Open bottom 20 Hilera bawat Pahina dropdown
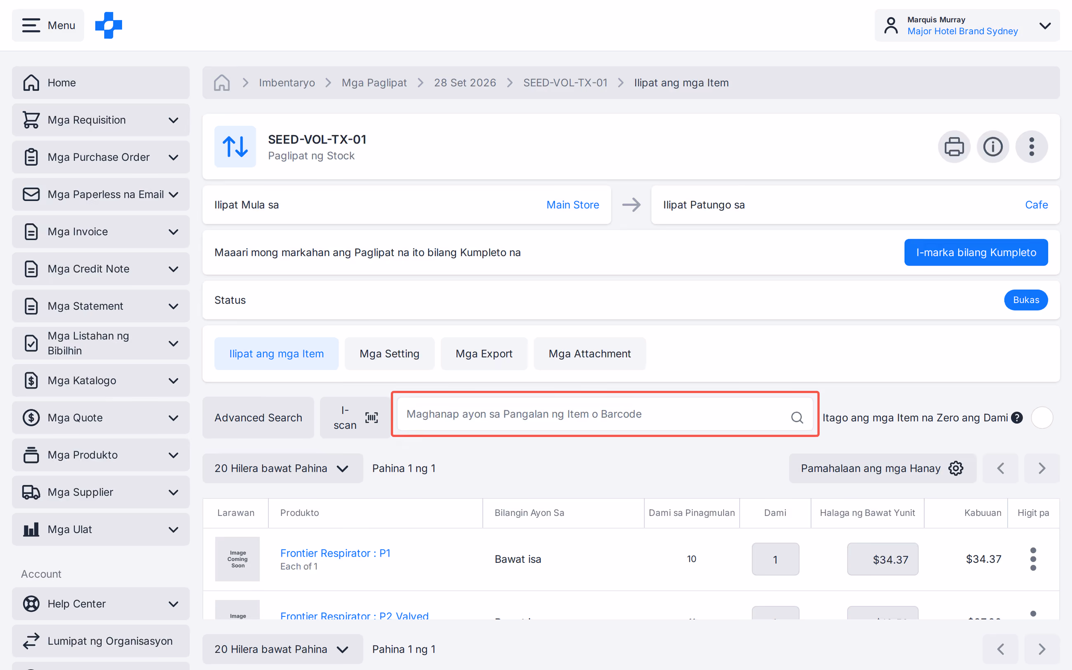 coord(282,649)
